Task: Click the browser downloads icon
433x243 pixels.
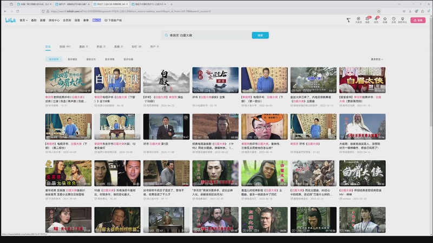Action: tap(410, 11)
